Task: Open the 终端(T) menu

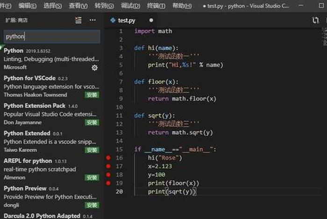Action: [x=156, y=6]
